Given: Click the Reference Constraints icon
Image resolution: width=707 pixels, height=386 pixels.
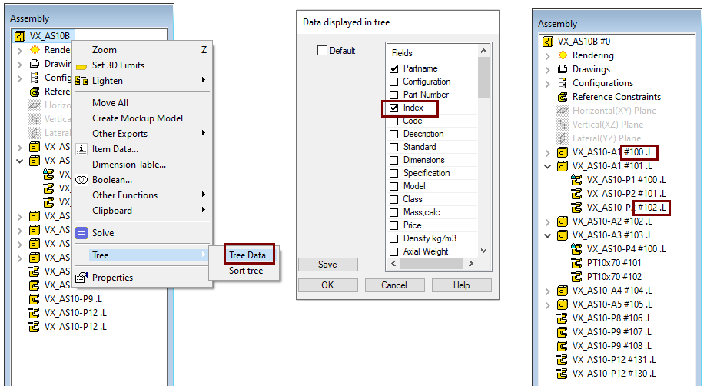Looking at the screenshot, I should [x=563, y=97].
